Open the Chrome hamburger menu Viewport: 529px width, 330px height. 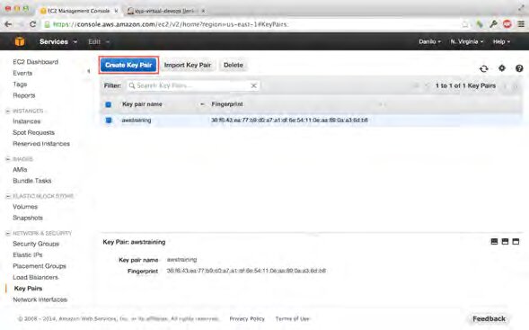coord(521,24)
